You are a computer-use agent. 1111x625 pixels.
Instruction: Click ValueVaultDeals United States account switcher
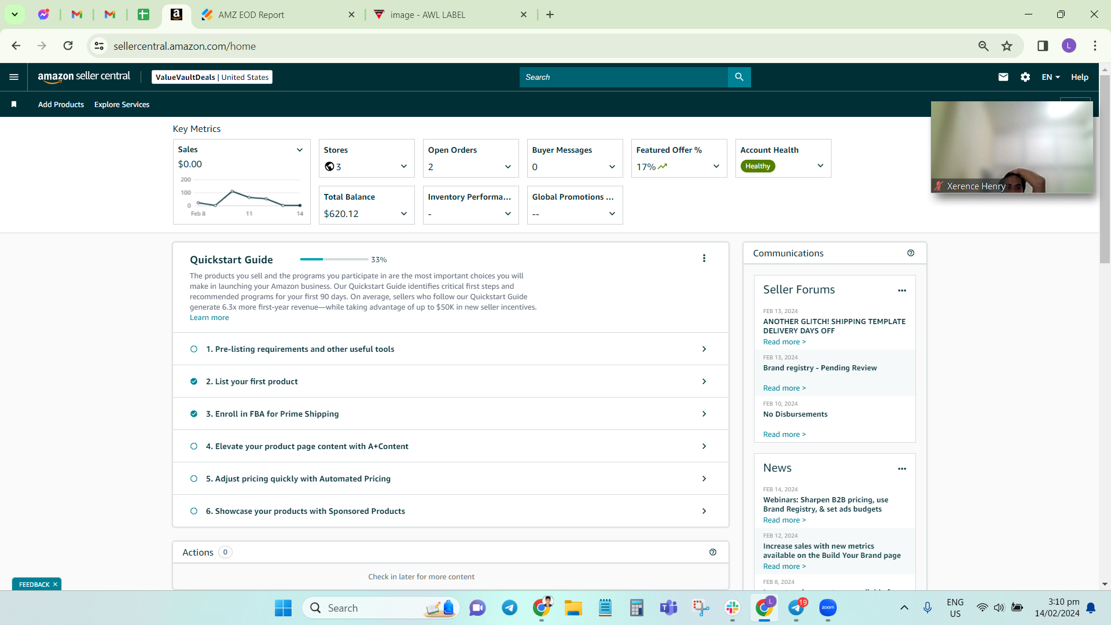(x=212, y=77)
